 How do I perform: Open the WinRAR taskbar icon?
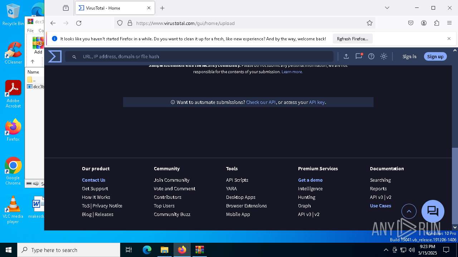pyautogui.click(x=199, y=250)
